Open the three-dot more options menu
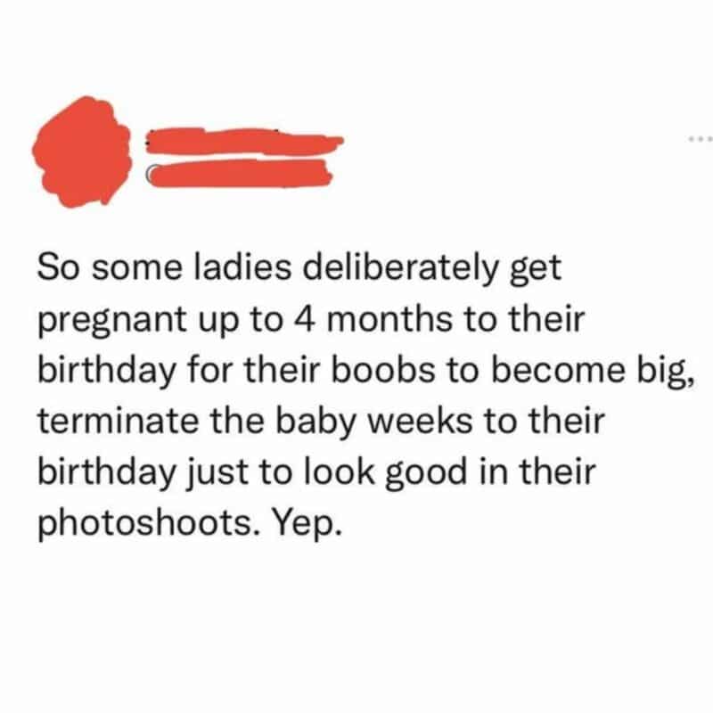Screen dimensions: 713x713 [x=701, y=138]
